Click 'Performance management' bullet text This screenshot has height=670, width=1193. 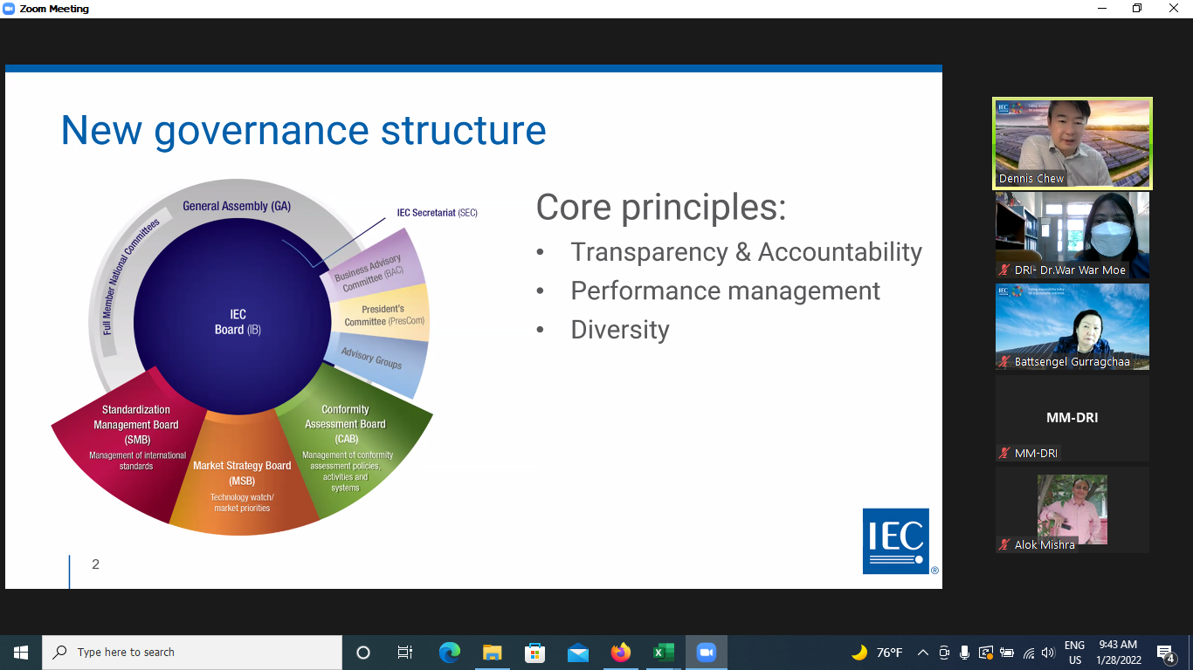click(726, 291)
